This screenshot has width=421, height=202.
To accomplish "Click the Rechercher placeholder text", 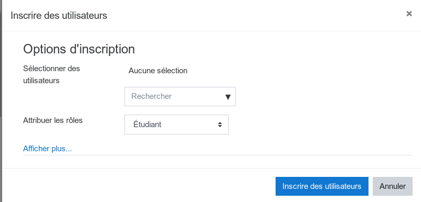I will coord(151,96).
